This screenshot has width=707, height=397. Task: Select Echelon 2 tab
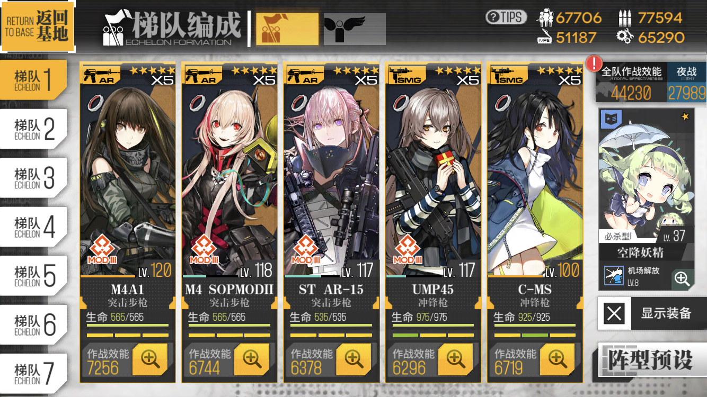tap(33, 129)
